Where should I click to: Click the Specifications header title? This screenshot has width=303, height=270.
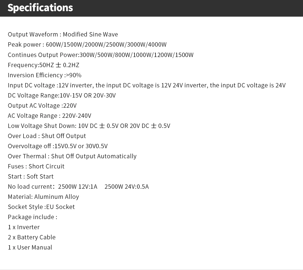pyautogui.click(x=40, y=8)
